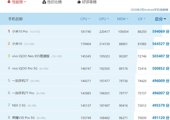Sort by UX column arrow
Viewport: 170px width, 120px height.
click(144, 19)
